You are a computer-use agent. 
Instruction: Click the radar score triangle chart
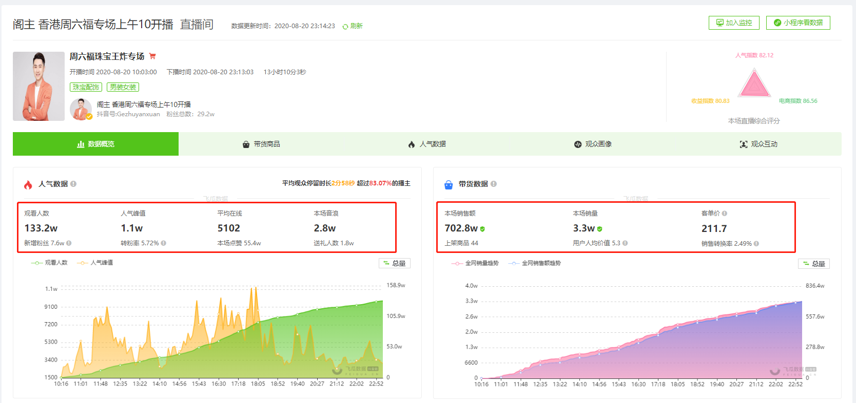click(754, 83)
